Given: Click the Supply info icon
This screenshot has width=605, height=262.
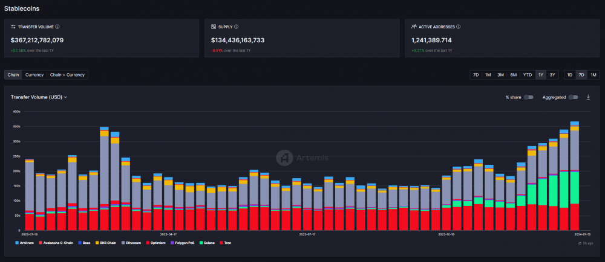Looking at the screenshot, I should tap(236, 27).
